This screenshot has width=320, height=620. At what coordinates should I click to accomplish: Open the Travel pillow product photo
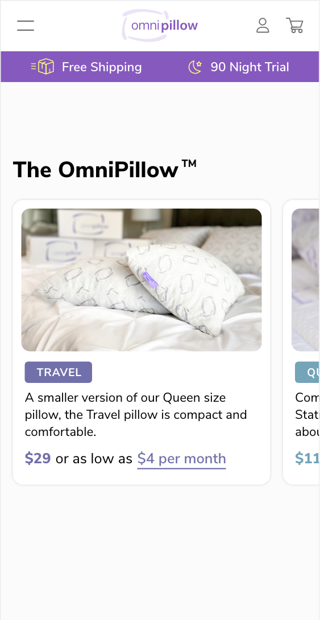[142, 280]
